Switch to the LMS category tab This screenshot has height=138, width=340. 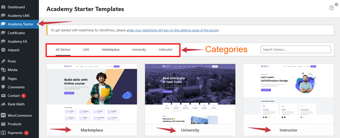point(86,50)
